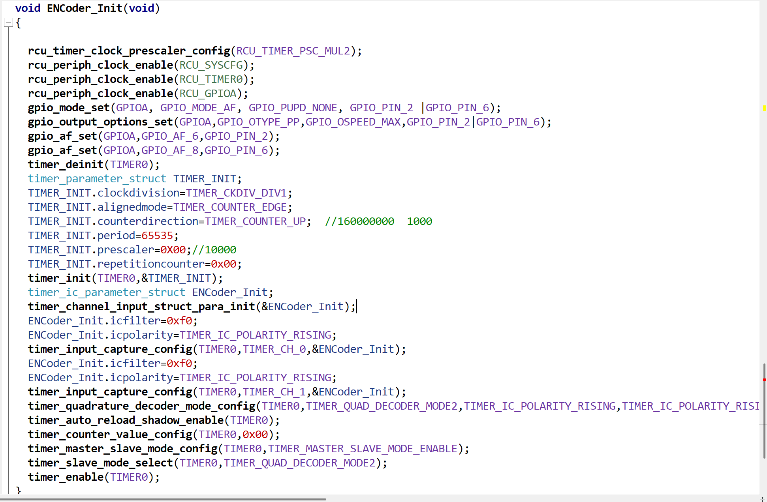This screenshot has height=502, width=767.
Task: Click the timer_parameter_struct type name
Action: pyautogui.click(x=97, y=179)
